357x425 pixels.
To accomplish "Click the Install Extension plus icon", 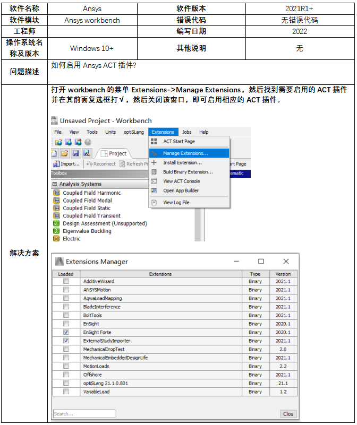I will (154, 163).
